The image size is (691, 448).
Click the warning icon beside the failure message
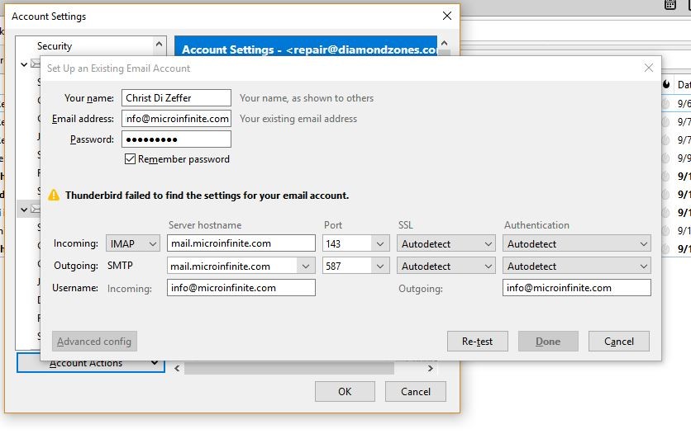pyautogui.click(x=54, y=195)
